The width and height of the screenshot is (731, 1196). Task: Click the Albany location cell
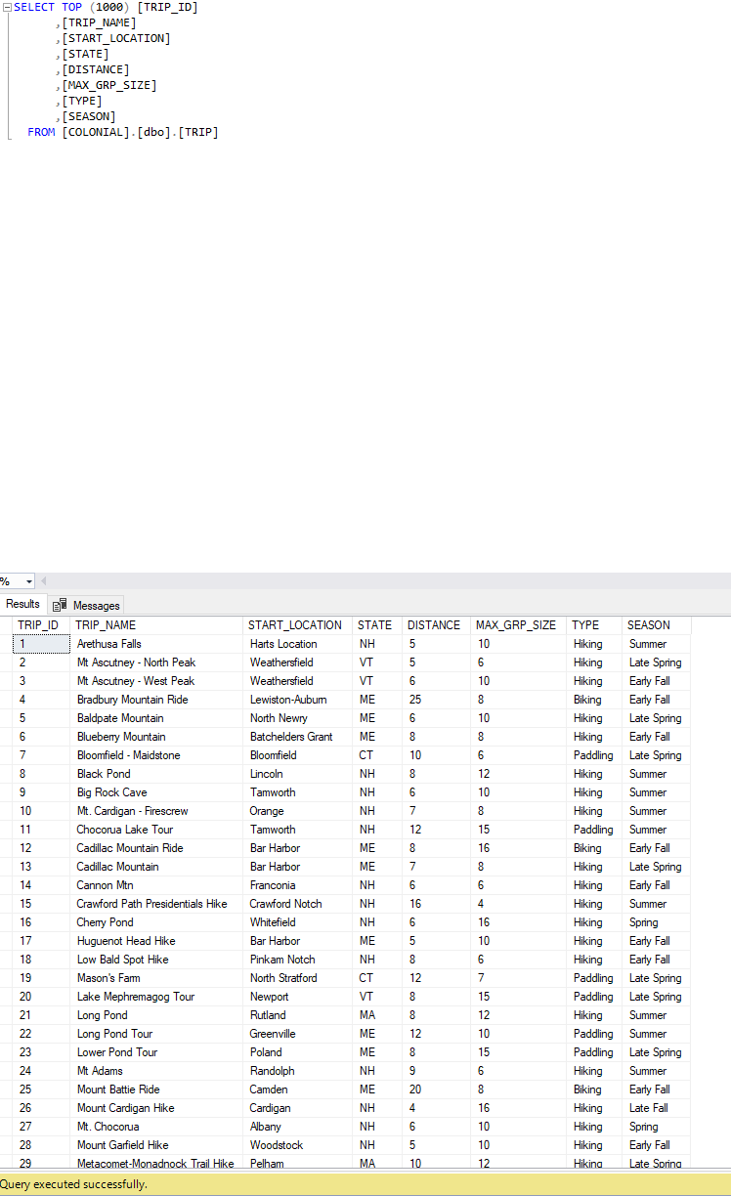click(x=298, y=1127)
